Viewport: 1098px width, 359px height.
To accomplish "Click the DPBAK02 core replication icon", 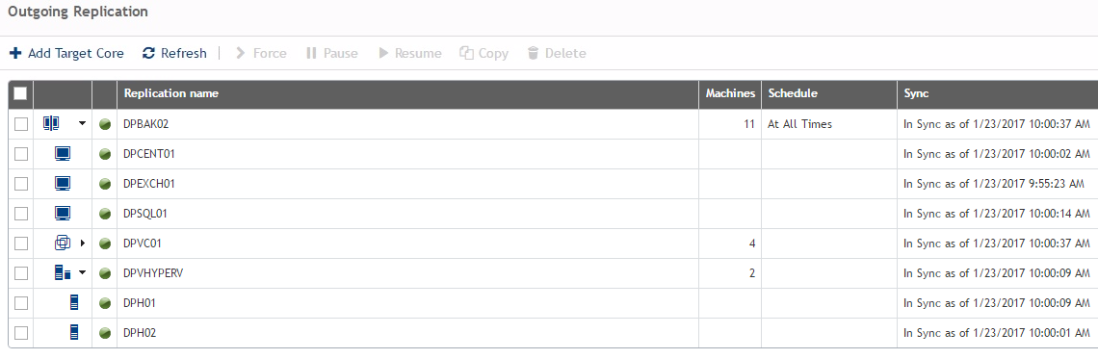I will [x=50, y=124].
